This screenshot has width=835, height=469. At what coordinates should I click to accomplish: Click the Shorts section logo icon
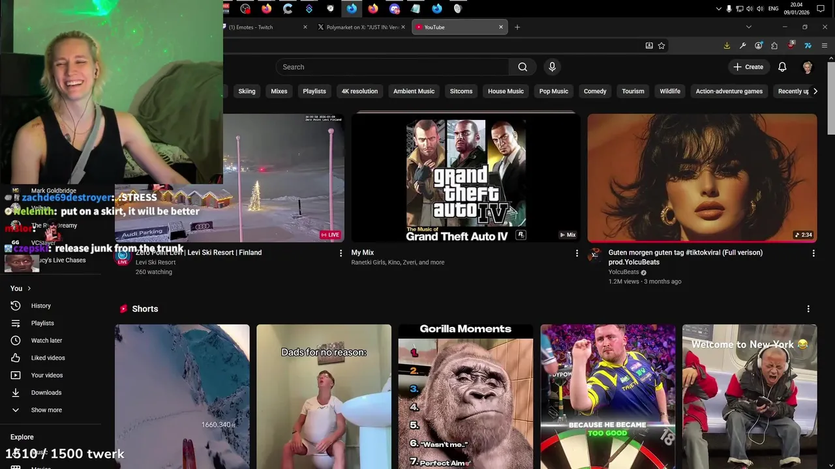[x=122, y=309]
